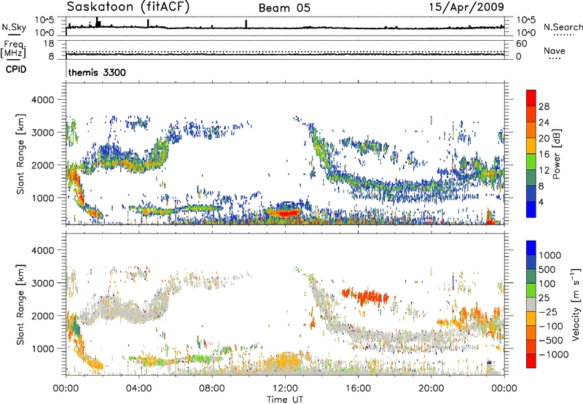Pick the red bottom segment of velocity colorbar
Image resolution: width=583 pixels, height=404 pixels.
point(531,361)
